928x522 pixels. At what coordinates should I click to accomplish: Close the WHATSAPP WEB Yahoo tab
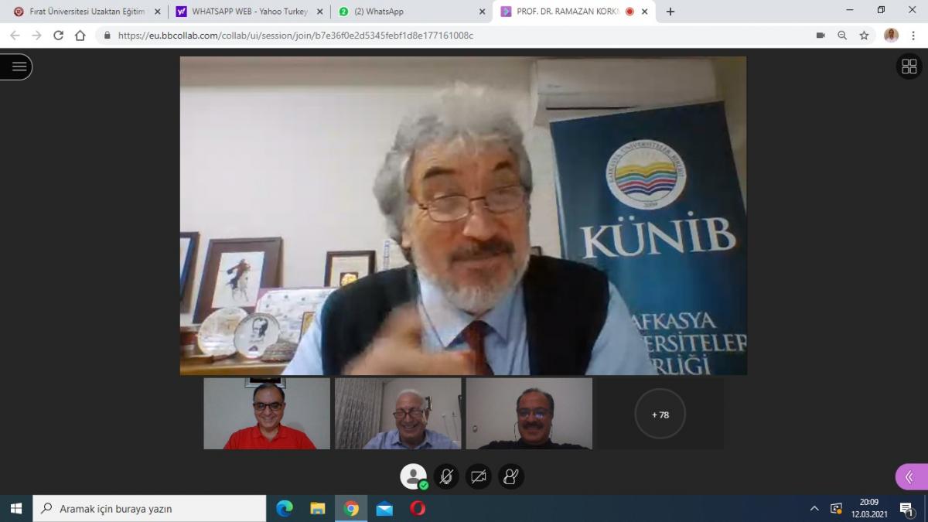pyautogui.click(x=319, y=12)
